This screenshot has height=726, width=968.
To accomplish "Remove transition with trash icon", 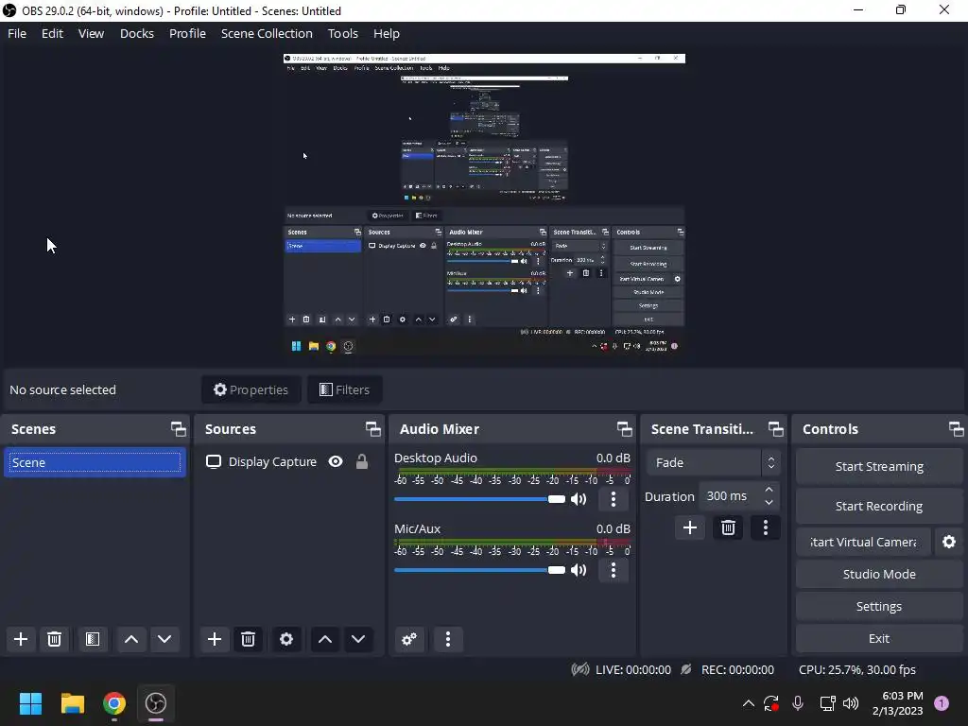I will [728, 527].
